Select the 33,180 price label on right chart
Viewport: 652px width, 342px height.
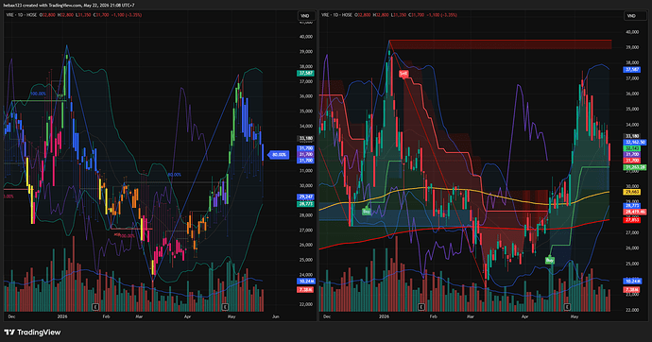(631, 136)
